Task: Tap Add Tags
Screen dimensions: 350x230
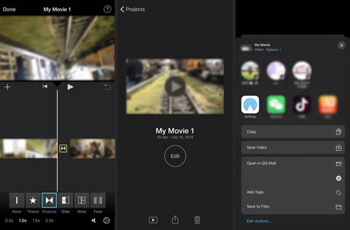Action: coord(293,192)
